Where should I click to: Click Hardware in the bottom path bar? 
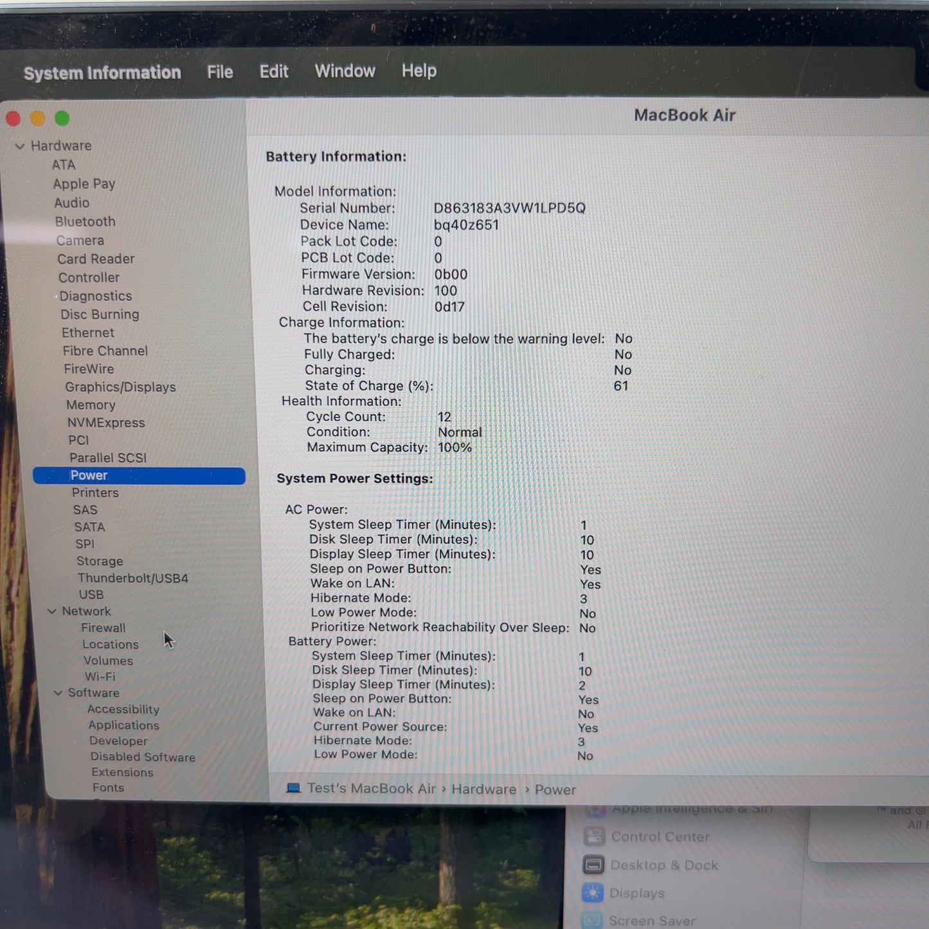click(x=483, y=789)
